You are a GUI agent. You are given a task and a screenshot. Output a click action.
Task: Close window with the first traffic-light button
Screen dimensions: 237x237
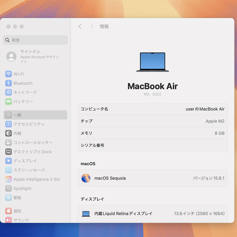tap(8, 27)
